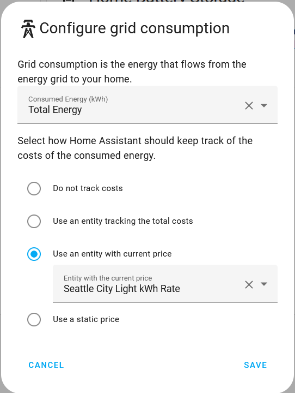Viewport: 295px width, 393px height.
Task: Click the "Configure grid consumption" heading
Action: pos(134,28)
